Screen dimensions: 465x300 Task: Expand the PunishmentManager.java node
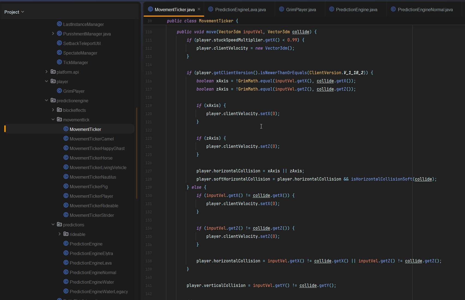53,34
